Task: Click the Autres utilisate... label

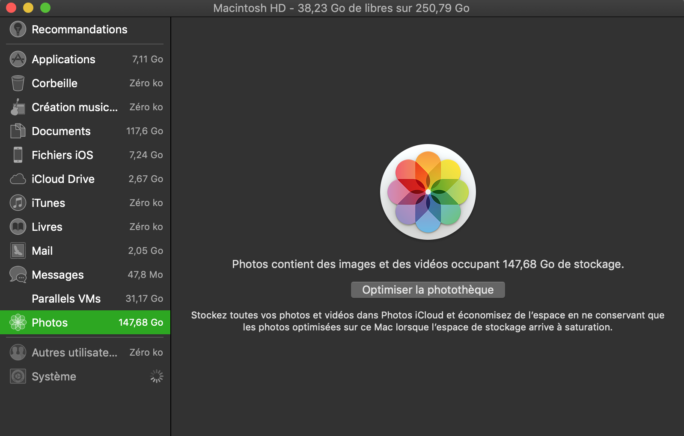Action: [74, 352]
